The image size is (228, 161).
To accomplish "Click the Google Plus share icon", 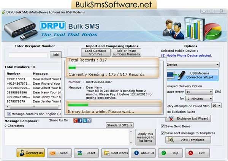I will click(x=75, y=121).
